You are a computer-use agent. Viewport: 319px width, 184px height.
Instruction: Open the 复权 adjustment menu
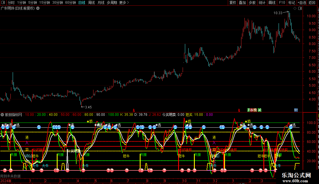click(233, 3)
